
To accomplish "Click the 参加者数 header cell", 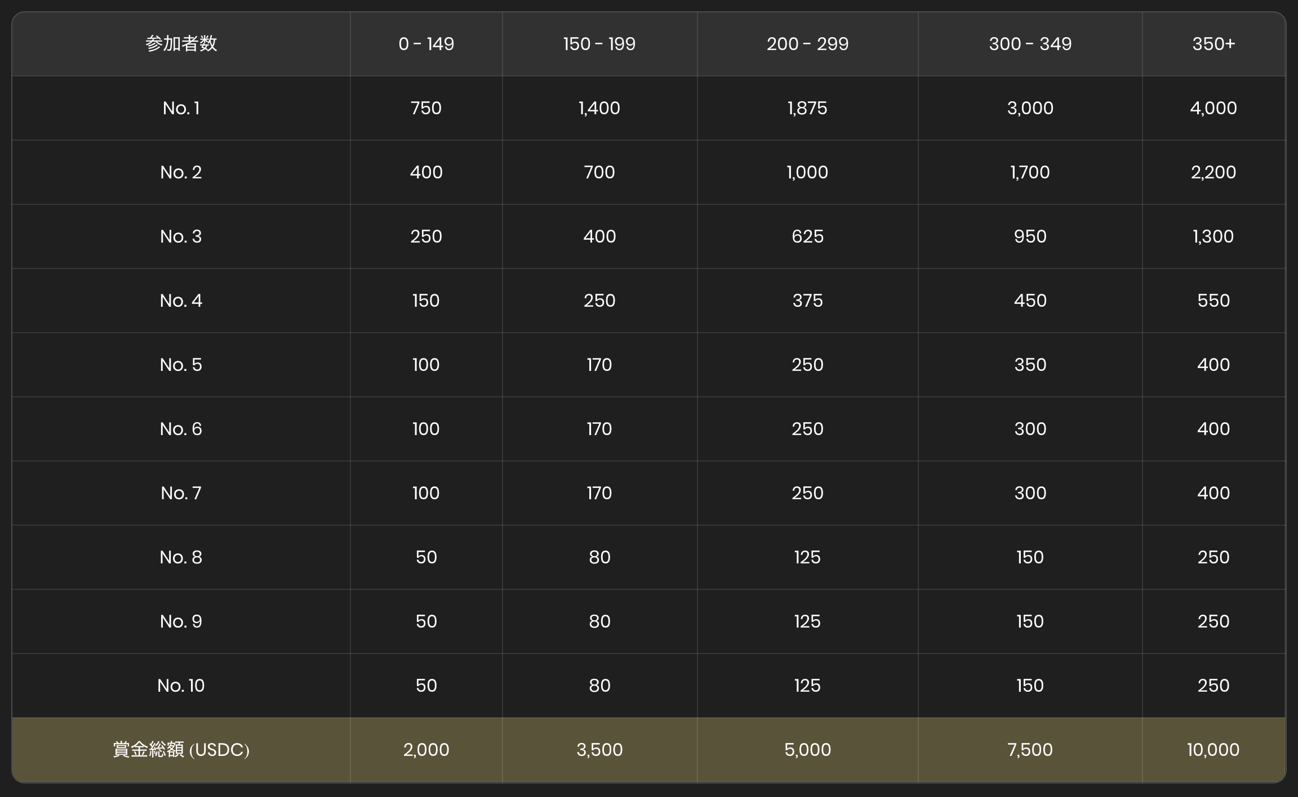I will [181, 44].
